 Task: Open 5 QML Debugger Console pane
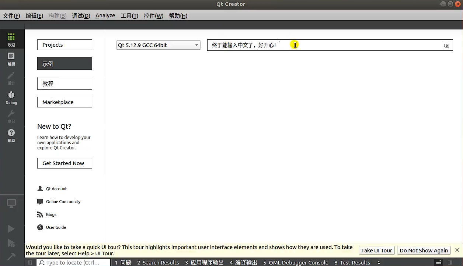pos(296,263)
